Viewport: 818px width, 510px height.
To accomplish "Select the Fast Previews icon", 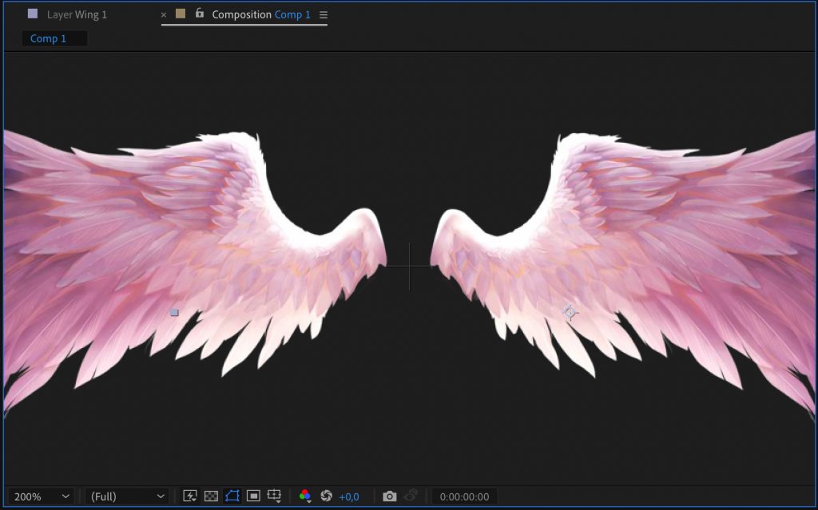I will click(x=189, y=496).
